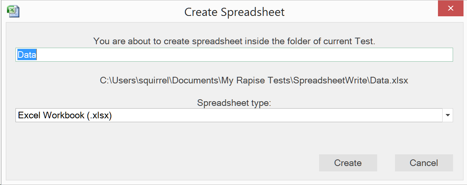
Task: Click the "Create Spreadsheet" window title text
Action: click(234, 12)
